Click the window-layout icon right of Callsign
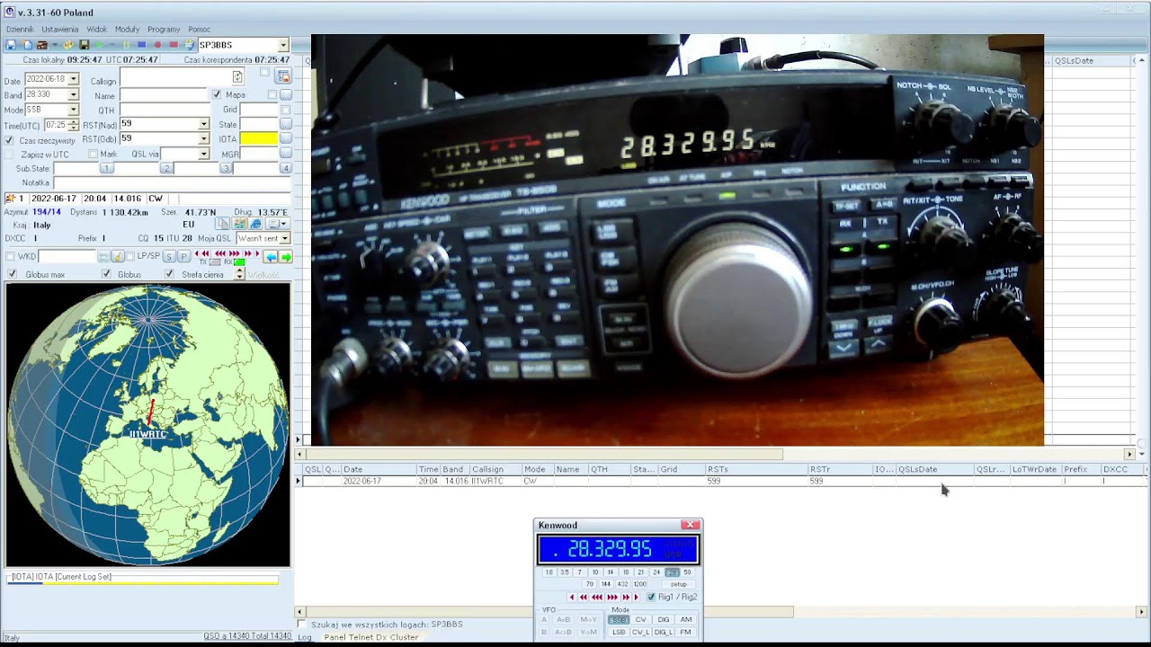Screen dimensions: 1151x647 coord(282,76)
